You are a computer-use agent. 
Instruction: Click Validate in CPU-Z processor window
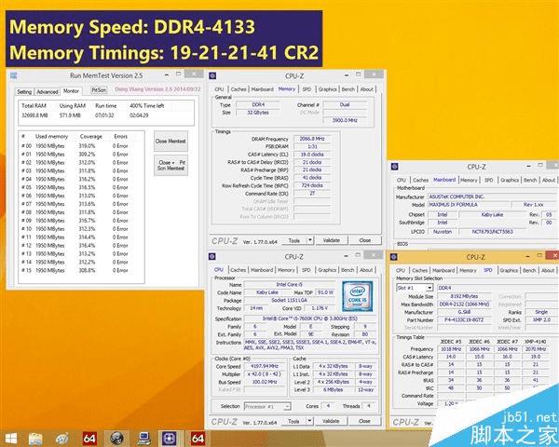pyautogui.click(x=331, y=421)
